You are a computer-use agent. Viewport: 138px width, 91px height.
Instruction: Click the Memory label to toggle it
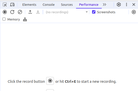pos(13,19)
